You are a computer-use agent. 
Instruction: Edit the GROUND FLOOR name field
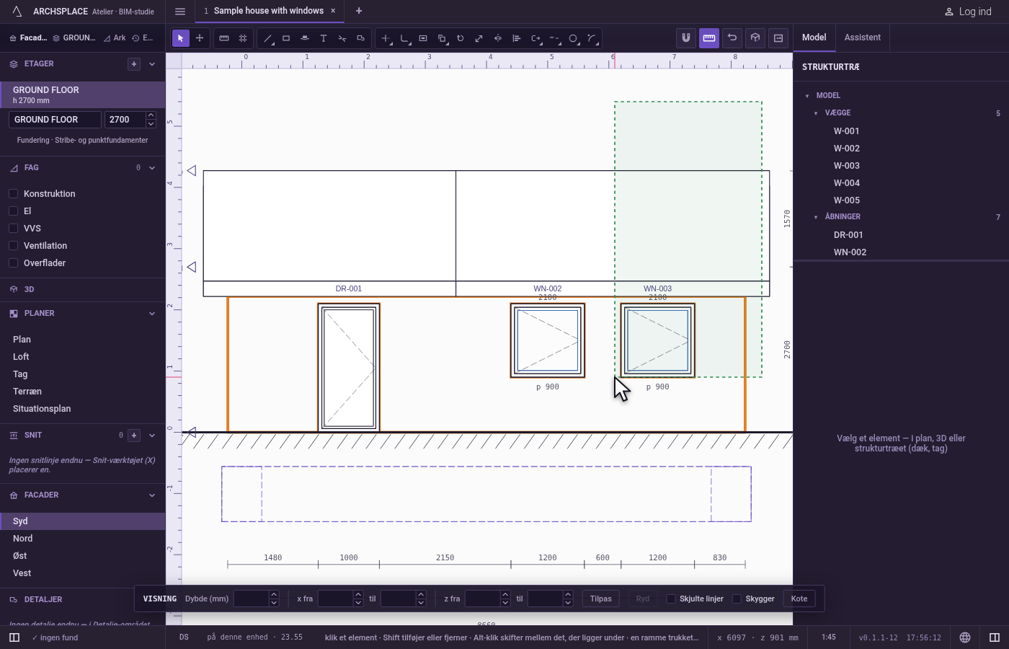pyautogui.click(x=55, y=120)
